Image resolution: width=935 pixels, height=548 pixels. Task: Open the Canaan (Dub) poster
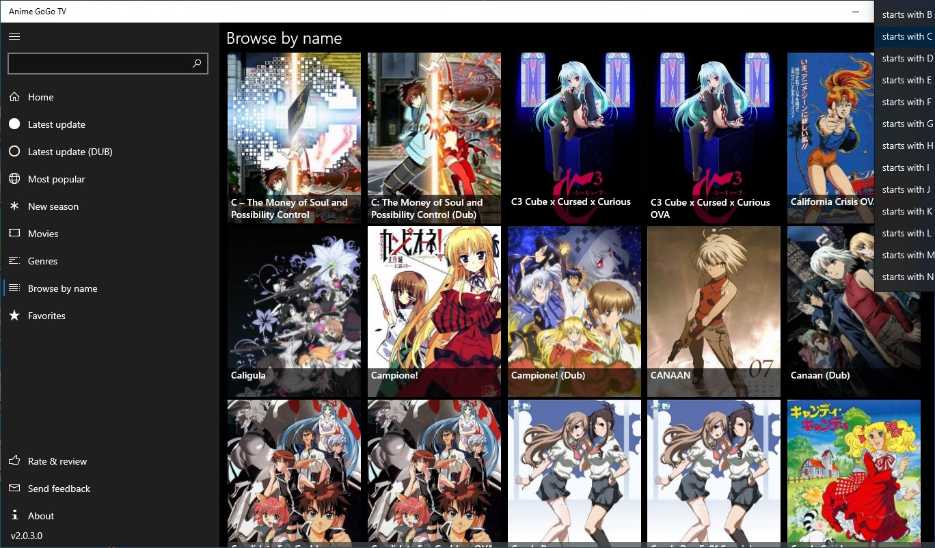[854, 312]
